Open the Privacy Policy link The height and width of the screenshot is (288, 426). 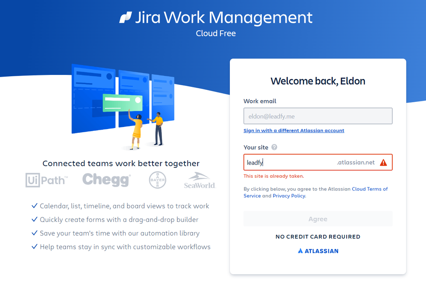(x=289, y=196)
